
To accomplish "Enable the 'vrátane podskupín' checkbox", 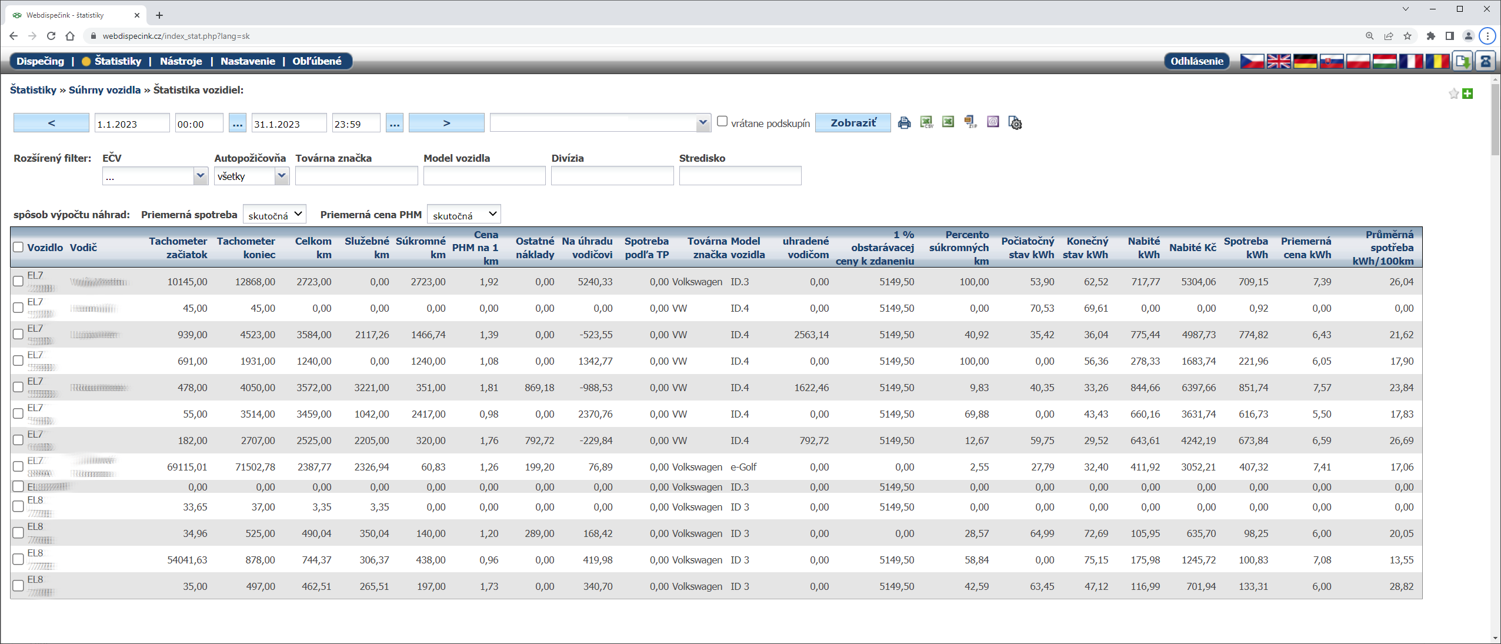I will pyautogui.click(x=722, y=122).
